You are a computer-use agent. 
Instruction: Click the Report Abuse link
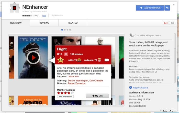[x=140, y=88]
